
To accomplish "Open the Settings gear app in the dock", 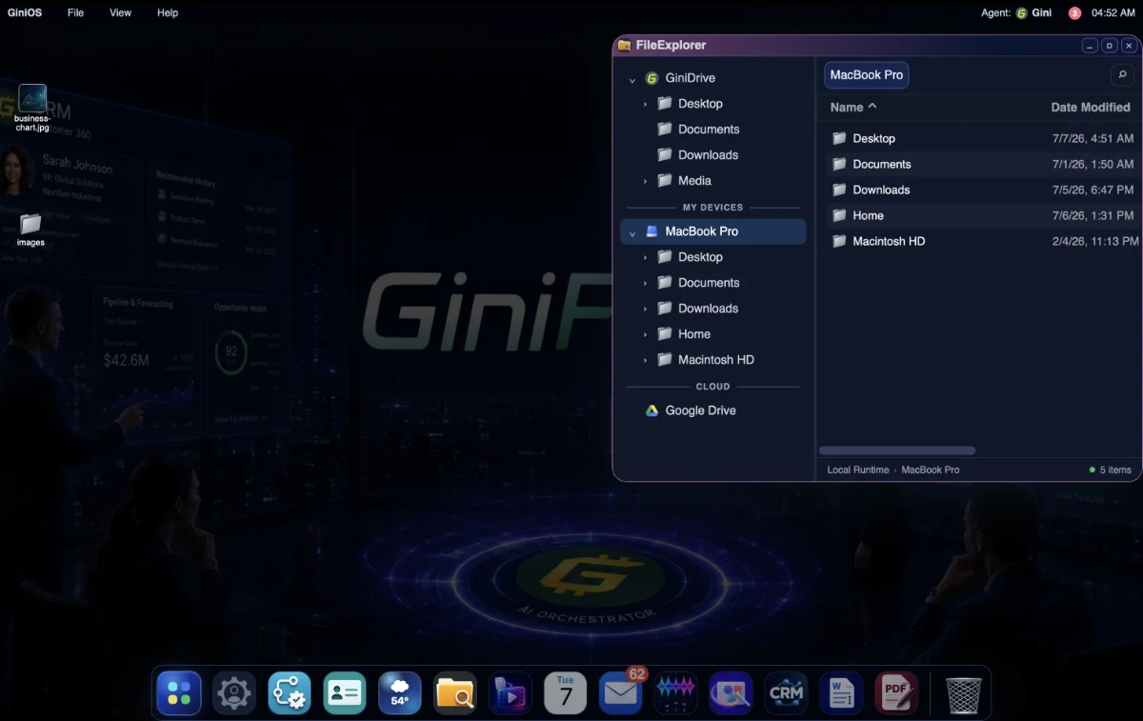I will (234, 692).
